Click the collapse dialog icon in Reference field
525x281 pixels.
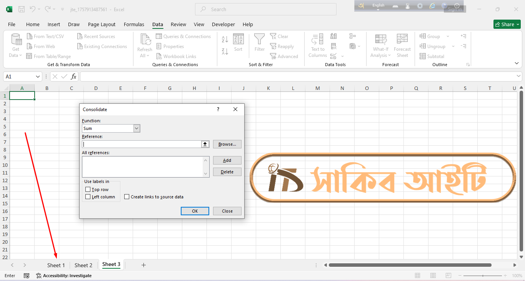205,144
